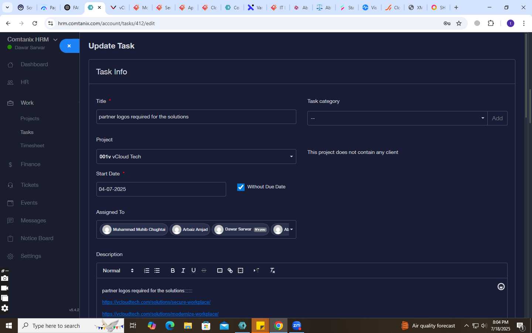Open the screenshot camera tool icon
The image size is (532, 333).
pyautogui.click(x=4, y=278)
